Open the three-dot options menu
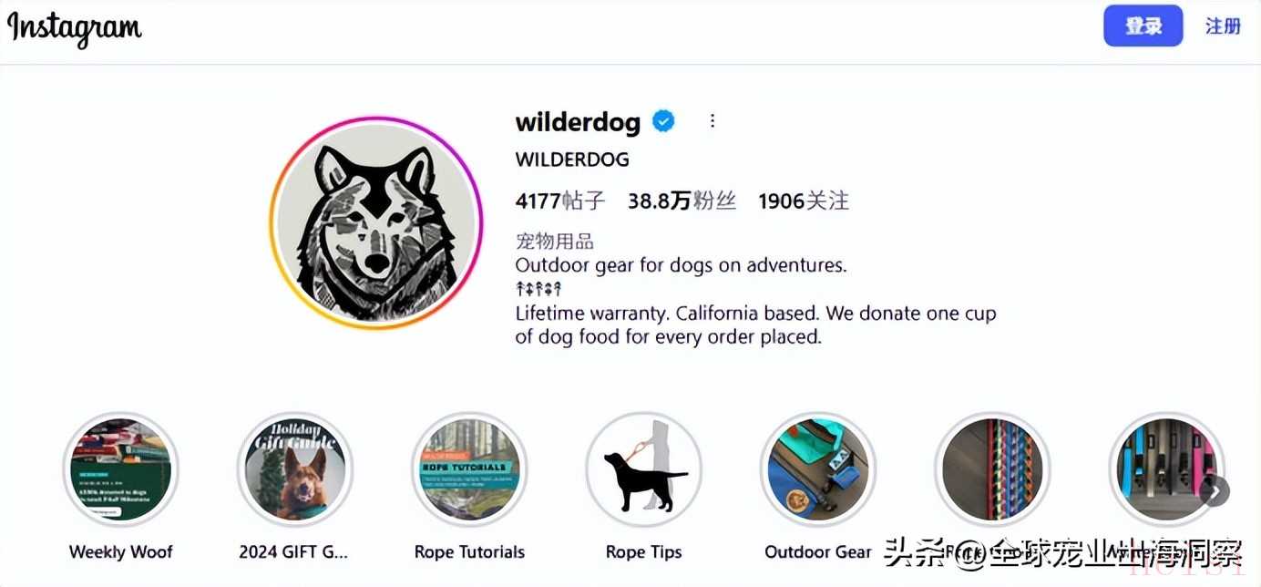The width and height of the screenshot is (1261, 587). click(x=713, y=120)
